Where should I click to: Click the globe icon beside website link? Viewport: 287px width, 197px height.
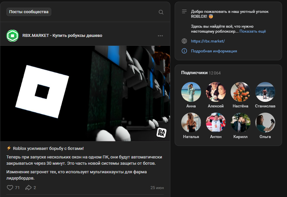[x=184, y=41]
